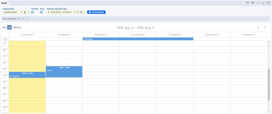272x114 pixels.
Task: Navigate to previous week chevron
Action: tap(258, 27)
